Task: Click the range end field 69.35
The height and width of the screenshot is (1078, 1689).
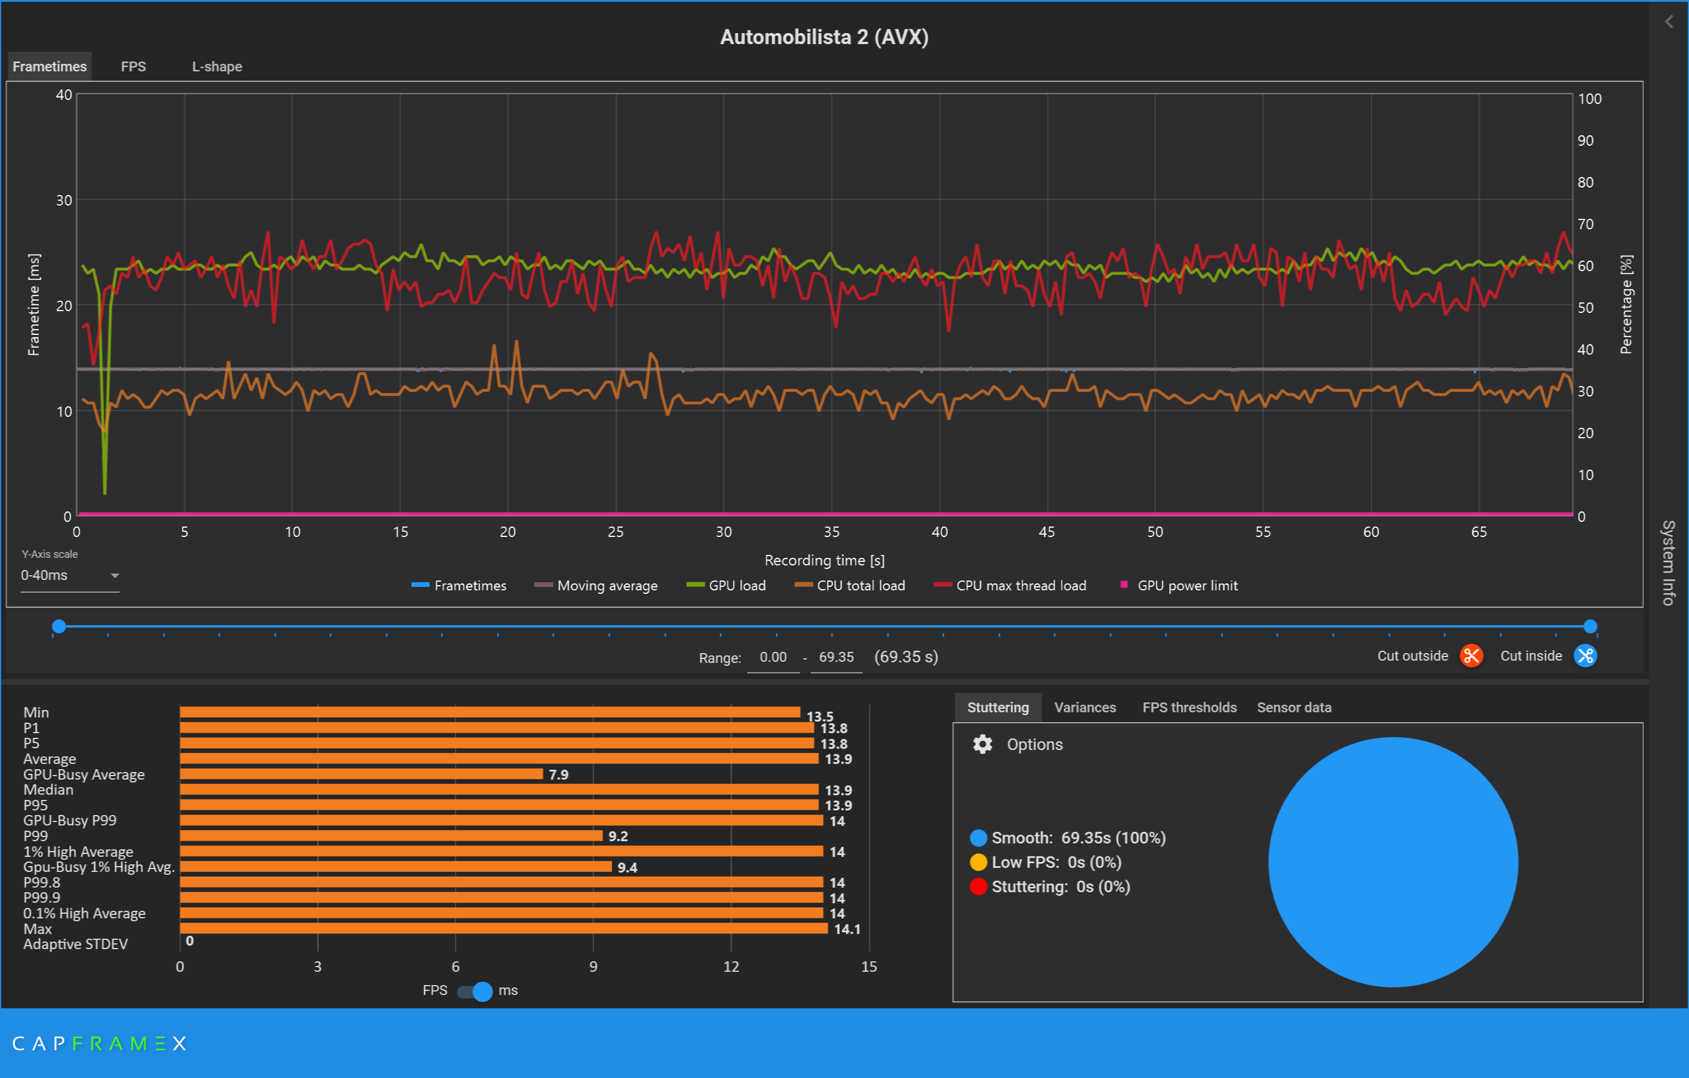Action: pyautogui.click(x=836, y=658)
